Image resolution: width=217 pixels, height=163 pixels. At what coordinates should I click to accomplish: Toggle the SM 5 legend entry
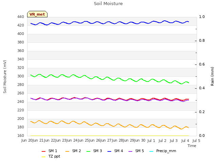tap(136, 151)
